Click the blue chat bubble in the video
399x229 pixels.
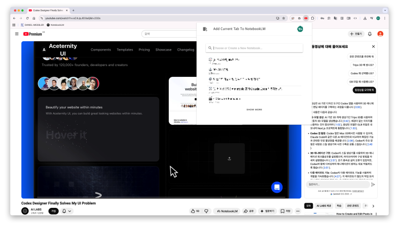coord(277,187)
